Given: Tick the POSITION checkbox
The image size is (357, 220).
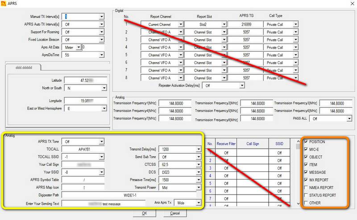Looking at the screenshot, I should pyautogui.click(x=306, y=142).
